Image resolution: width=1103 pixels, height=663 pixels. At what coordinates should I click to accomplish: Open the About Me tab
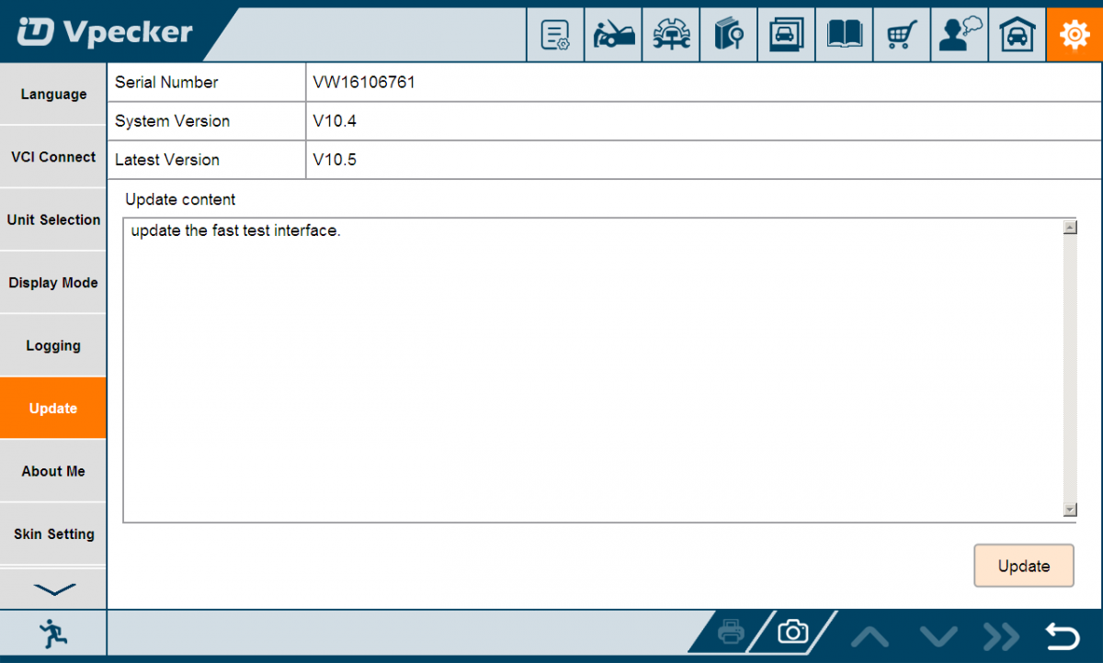[x=53, y=471]
